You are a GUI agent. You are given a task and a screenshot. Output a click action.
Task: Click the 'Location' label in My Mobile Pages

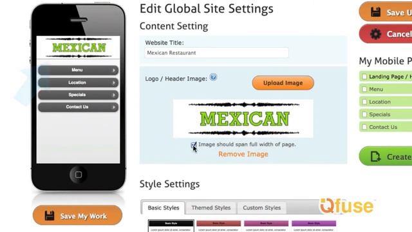coord(380,102)
